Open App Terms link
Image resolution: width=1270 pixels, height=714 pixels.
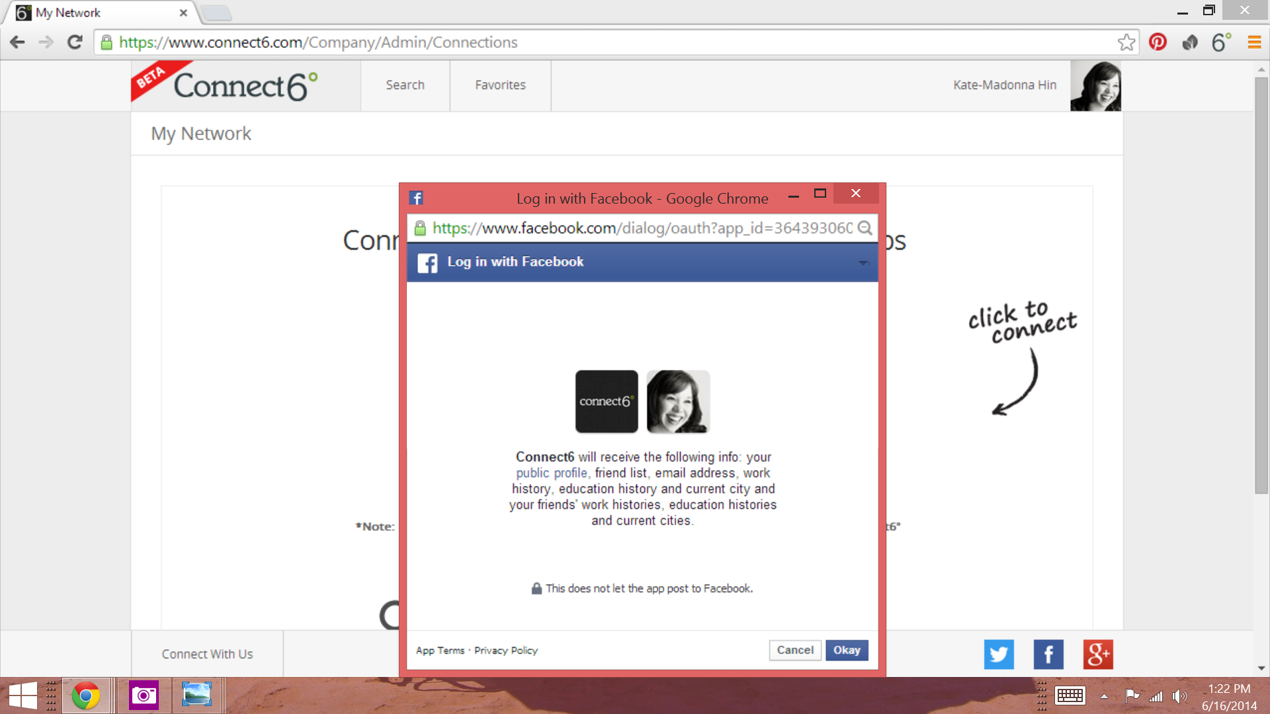click(440, 651)
